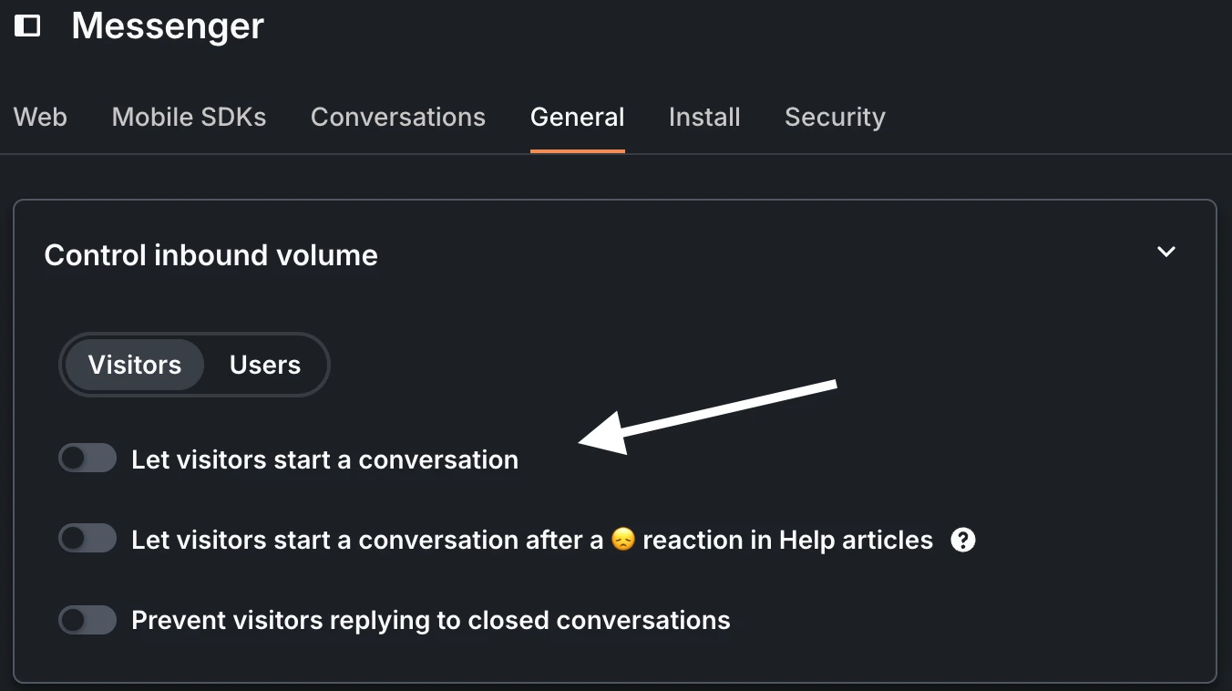Switch to the Users segment button

click(265, 365)
